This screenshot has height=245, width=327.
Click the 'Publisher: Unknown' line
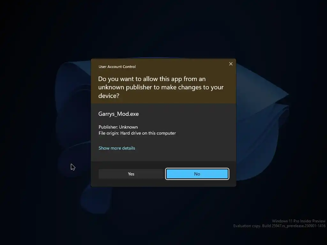[x=118, y=127]
